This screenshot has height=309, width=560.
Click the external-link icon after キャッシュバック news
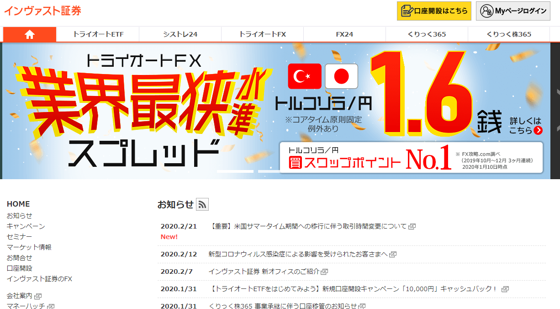point(505,289)
